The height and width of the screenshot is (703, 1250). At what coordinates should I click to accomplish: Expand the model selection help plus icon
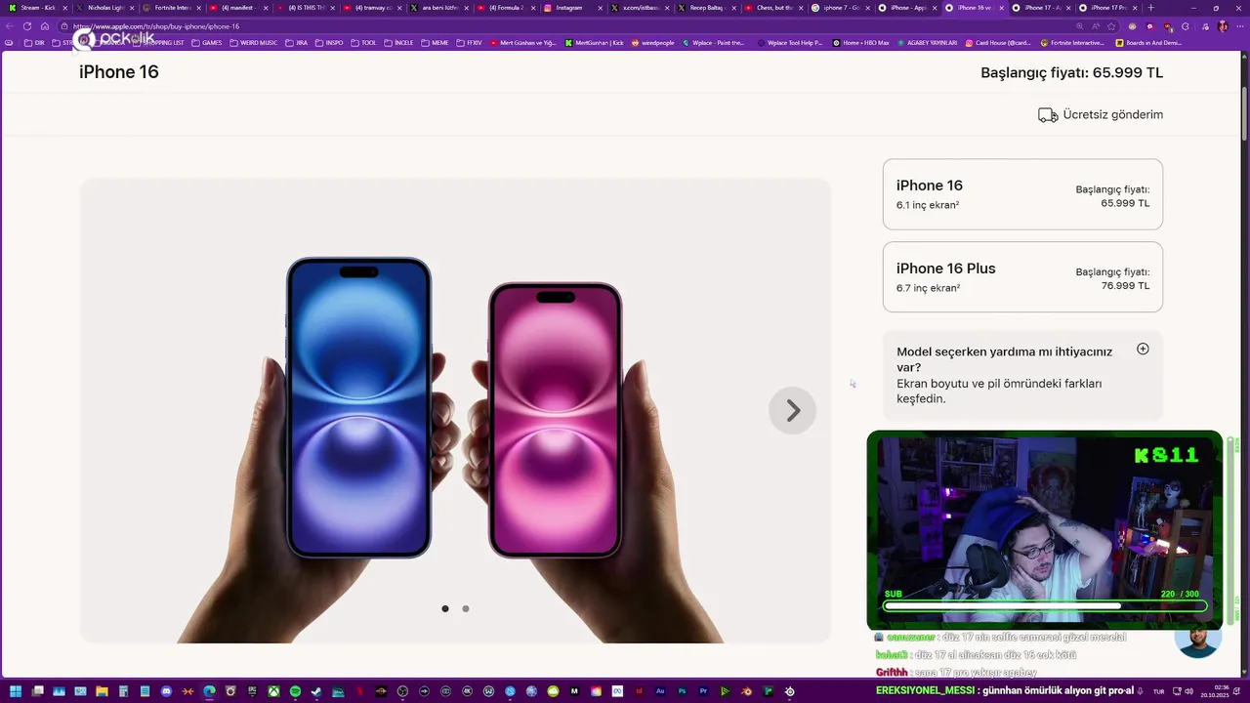(x=1143, y=349)
